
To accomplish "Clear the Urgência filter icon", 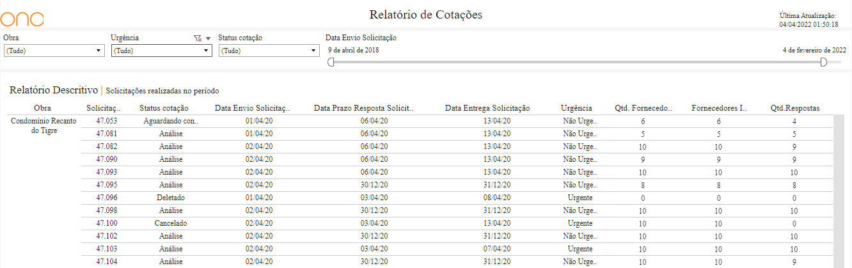I will coord(198,38).
